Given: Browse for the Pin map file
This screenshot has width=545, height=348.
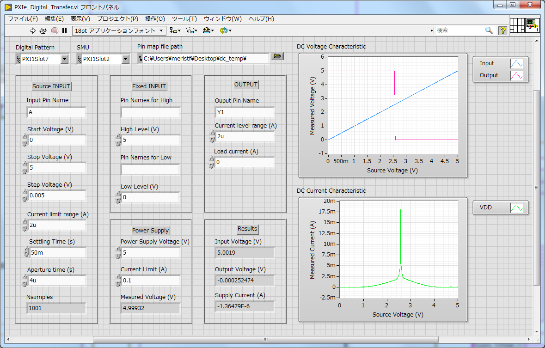Looking at the screenshot, I should (277, 56).
